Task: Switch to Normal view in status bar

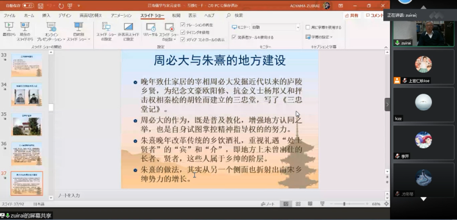Action: [x=286, y=204]
